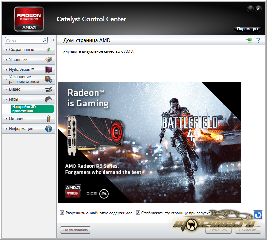The image size is (267, 240).
Task: Click the Дом. страница AMD heading
Action: (87, 40)
